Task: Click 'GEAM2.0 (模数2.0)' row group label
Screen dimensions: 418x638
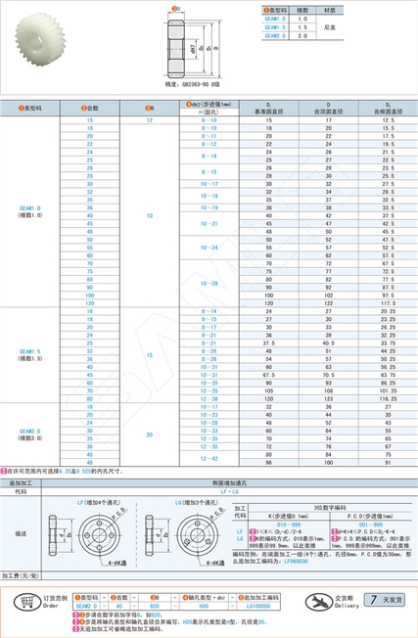Action: click(30, 434)
